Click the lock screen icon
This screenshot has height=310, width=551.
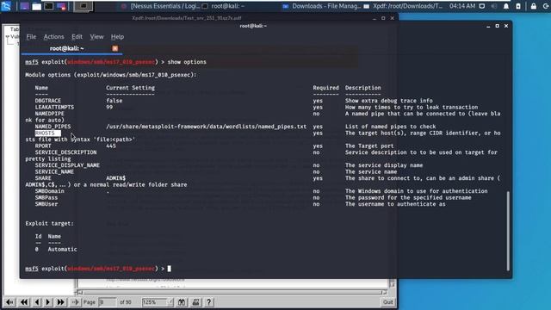[x=534, y=6]
